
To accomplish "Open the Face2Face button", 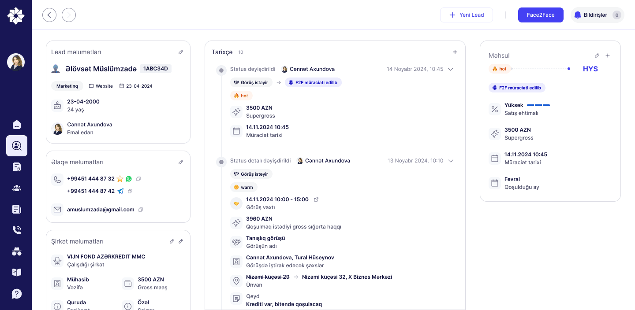I will (541, 15).
